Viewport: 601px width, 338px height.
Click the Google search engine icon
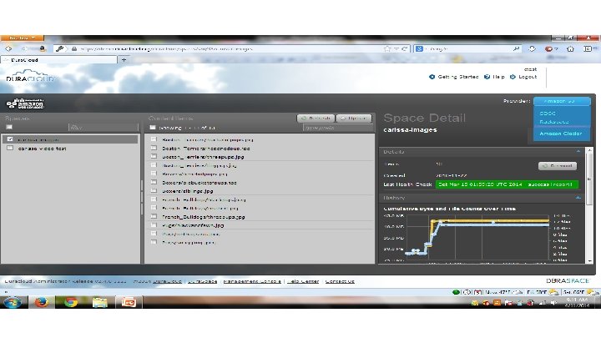(x=419, y=48)
